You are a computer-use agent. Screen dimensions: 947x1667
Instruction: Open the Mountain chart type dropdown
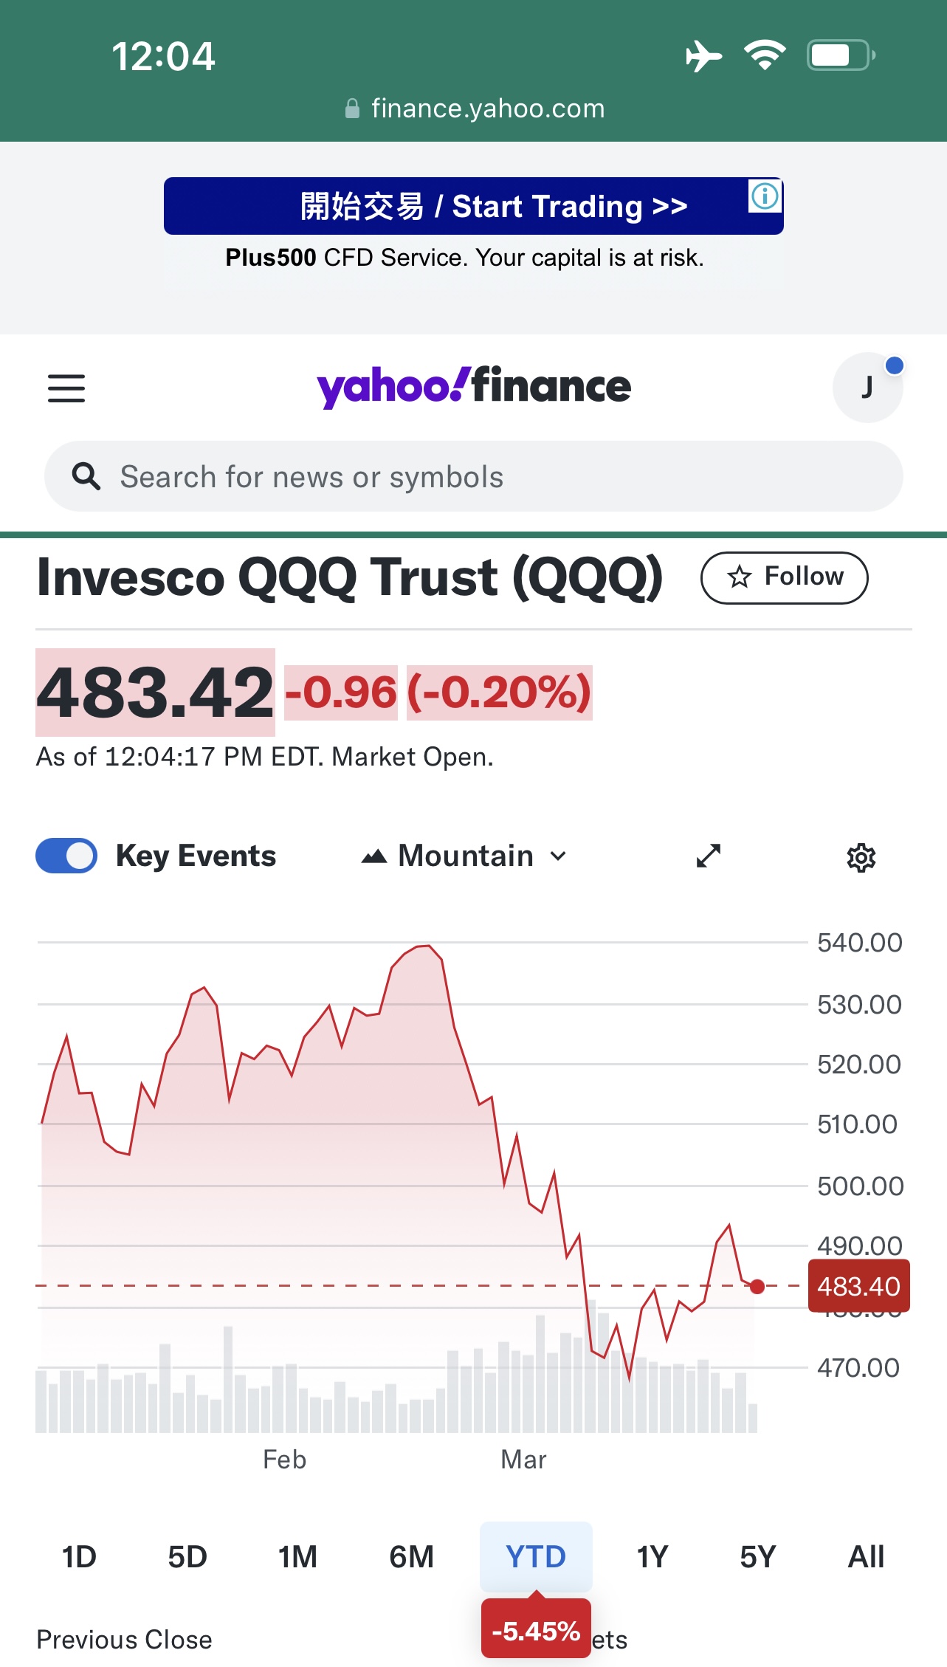coord(464,856)
